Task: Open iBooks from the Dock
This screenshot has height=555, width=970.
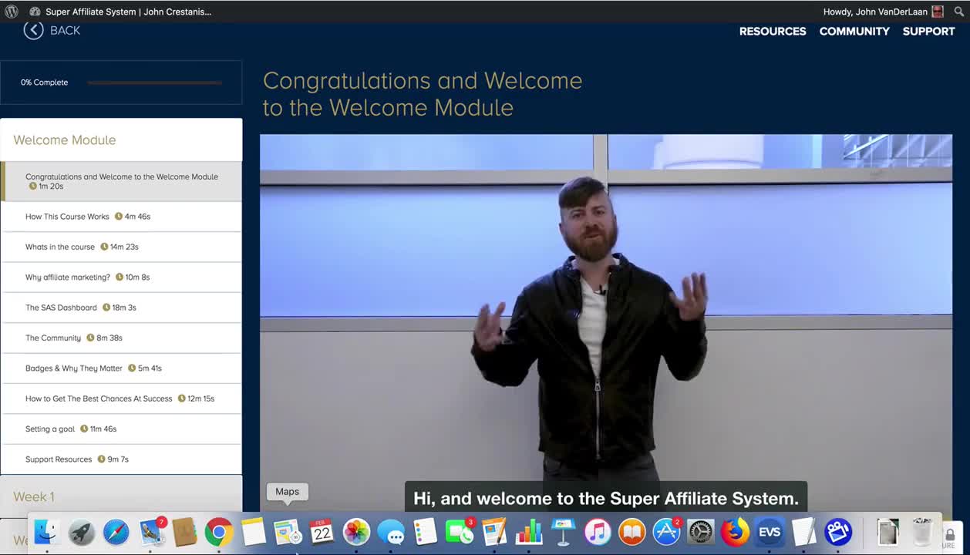Action: point(632,532)
